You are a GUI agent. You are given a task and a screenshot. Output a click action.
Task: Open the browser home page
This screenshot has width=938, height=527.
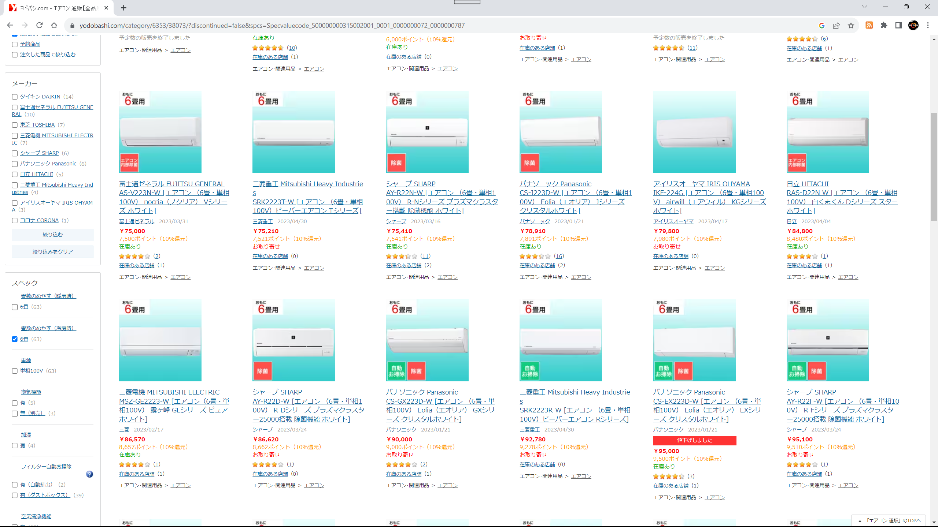(x=54, y=25)
